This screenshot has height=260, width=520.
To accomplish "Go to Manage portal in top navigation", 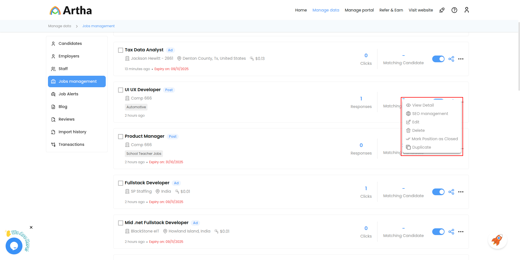I will click(359, 10).
